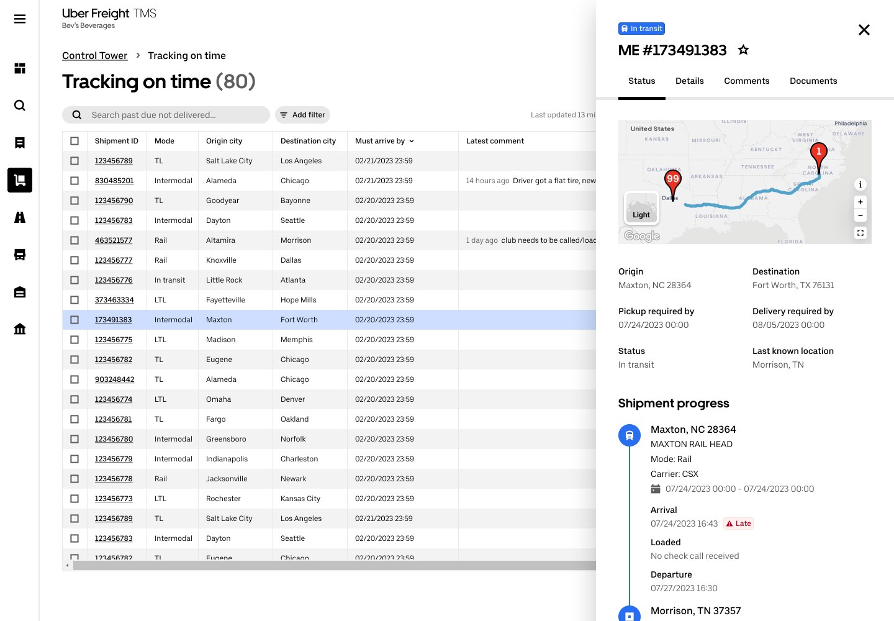Open shipment ID 463521577 link
Screen dimensions: 894x621
point(114,240)
